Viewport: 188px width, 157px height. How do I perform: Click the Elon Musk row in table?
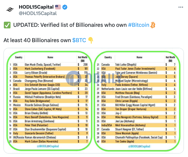tap(48, 64)
